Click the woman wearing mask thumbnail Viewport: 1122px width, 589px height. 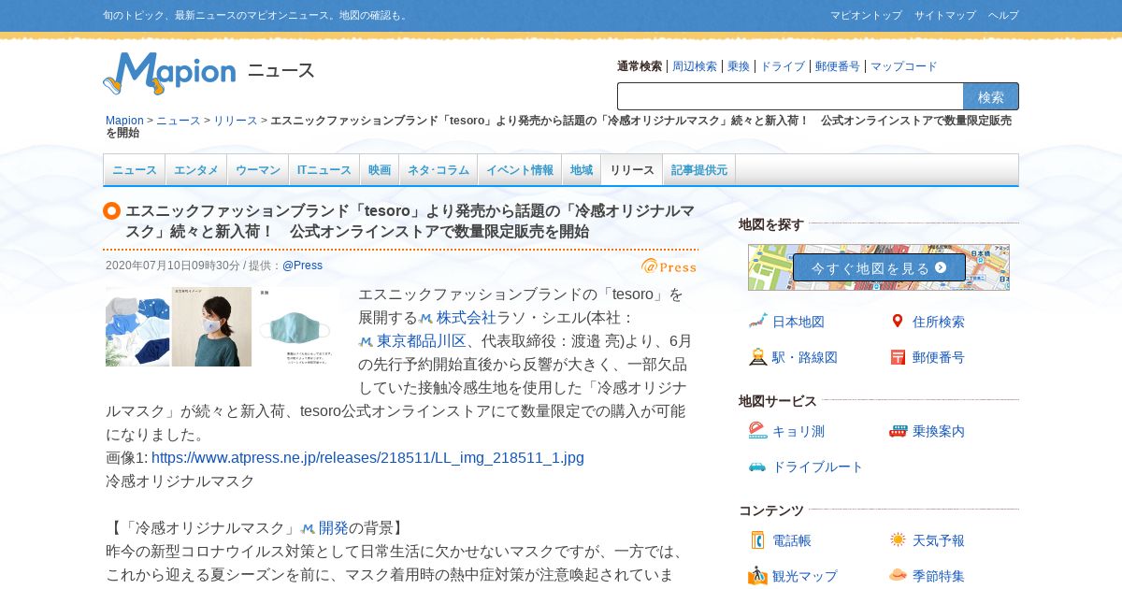(211, 326)
